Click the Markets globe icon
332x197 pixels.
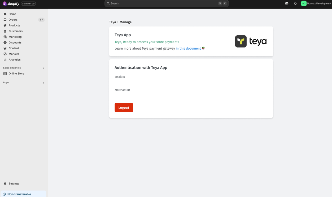[5, 54]
